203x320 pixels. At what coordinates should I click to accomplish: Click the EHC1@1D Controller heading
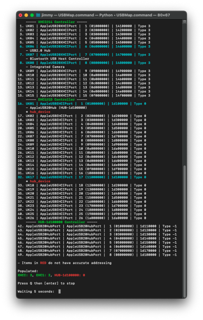click(x=57, y=99)
